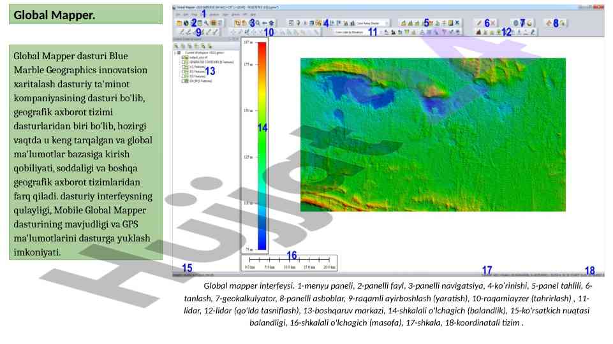Viewport: 613px width, 344px height.
Task: Collapse the Current Workspace tree node
Action: (x=175, y=53)
